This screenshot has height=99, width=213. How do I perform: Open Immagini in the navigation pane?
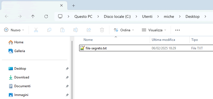click(18, 95)
